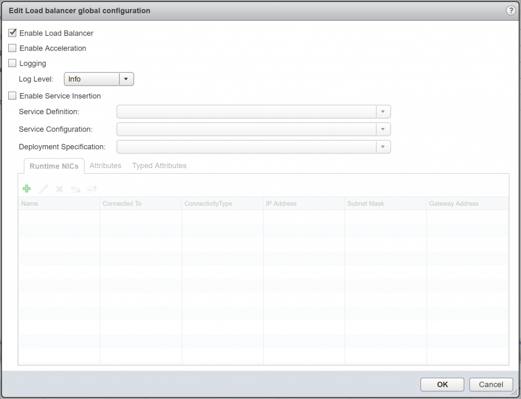Enable the Enable Acceleration checkbox

coord(12,48)
